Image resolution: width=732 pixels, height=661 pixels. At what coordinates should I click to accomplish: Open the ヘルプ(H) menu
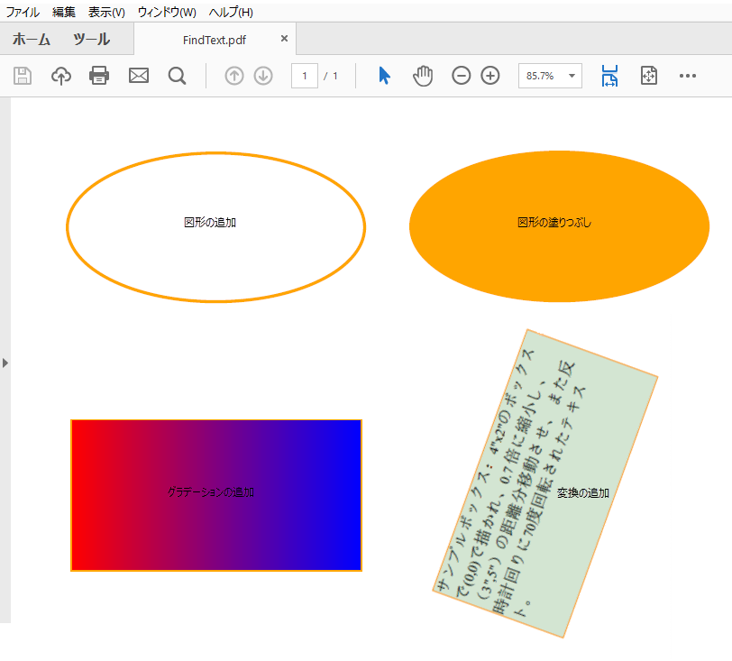click(x=231, y=12)
